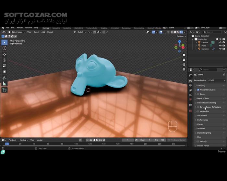Switch to the Shading workspace tab
The height and width of the screenshot is (181, 227).
103,28
